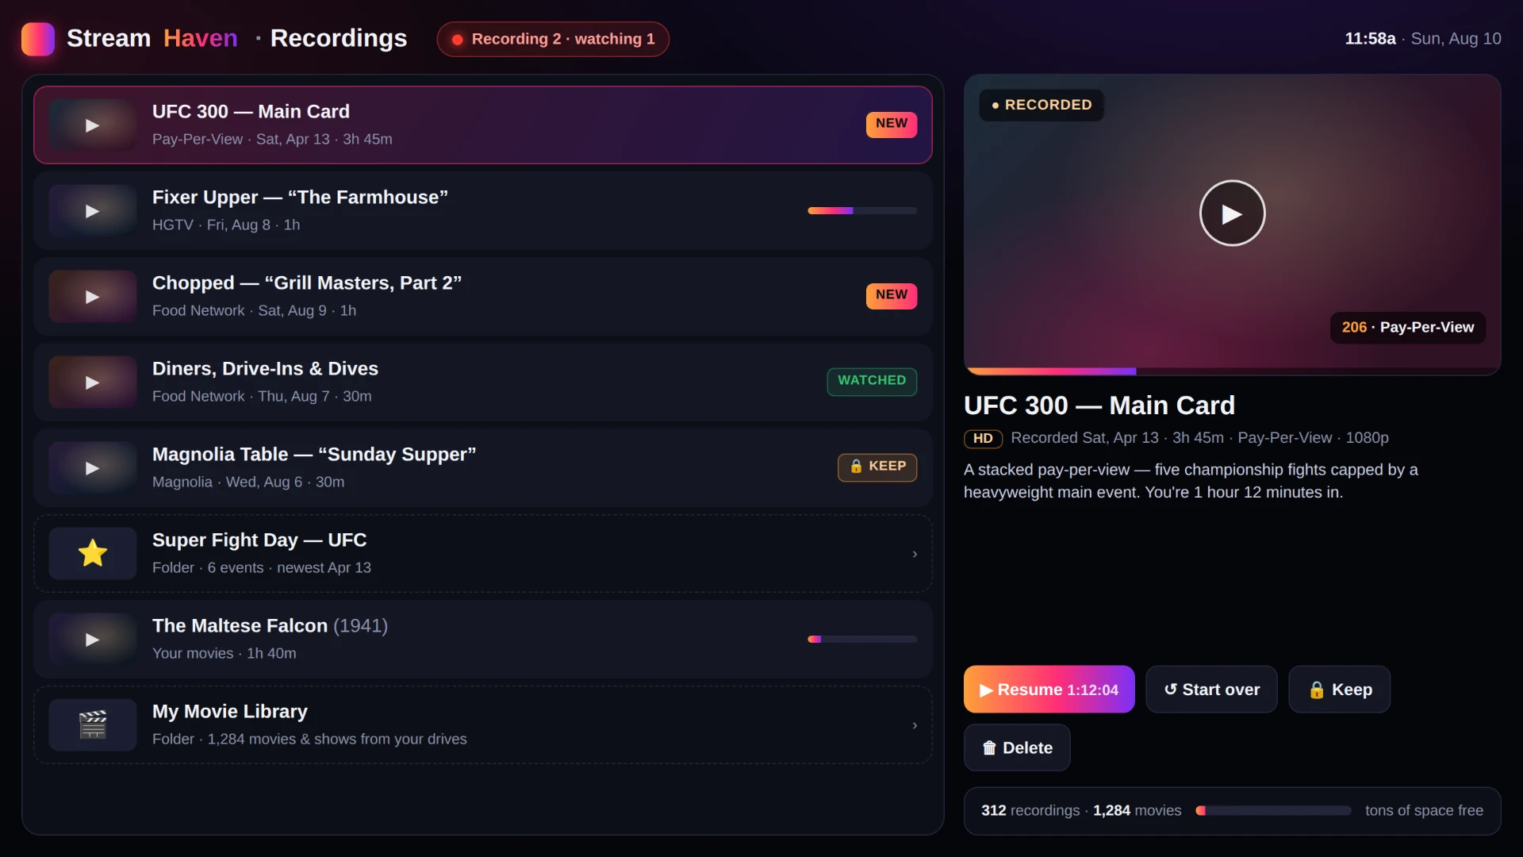The height and width of the screenshot is (857, 1523).
Task: Expand the My Movie Library chevron
Action: (915, 725)
